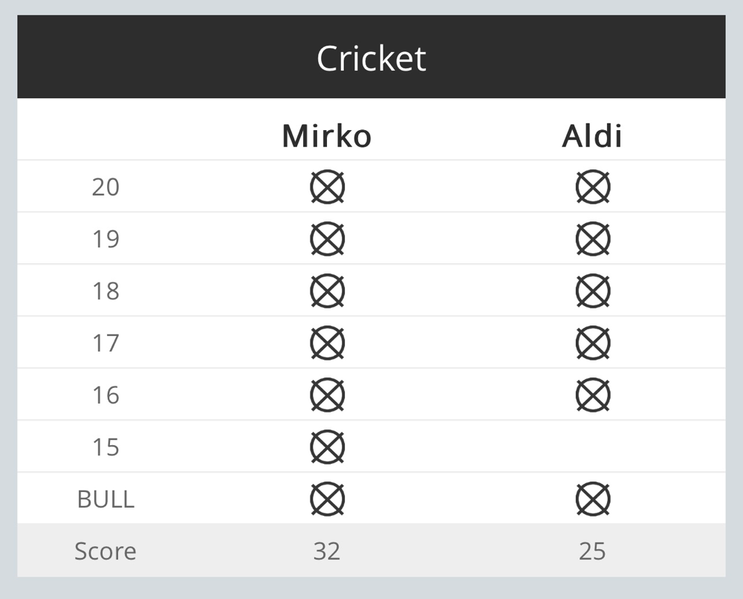Select the Cricket title bar
Viewport: 743px width, 599px height.
(x=371, y=56)
